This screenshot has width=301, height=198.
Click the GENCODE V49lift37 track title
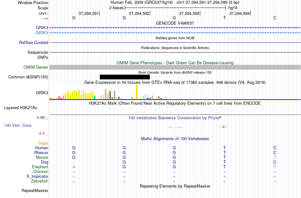[x=175, y=23]
